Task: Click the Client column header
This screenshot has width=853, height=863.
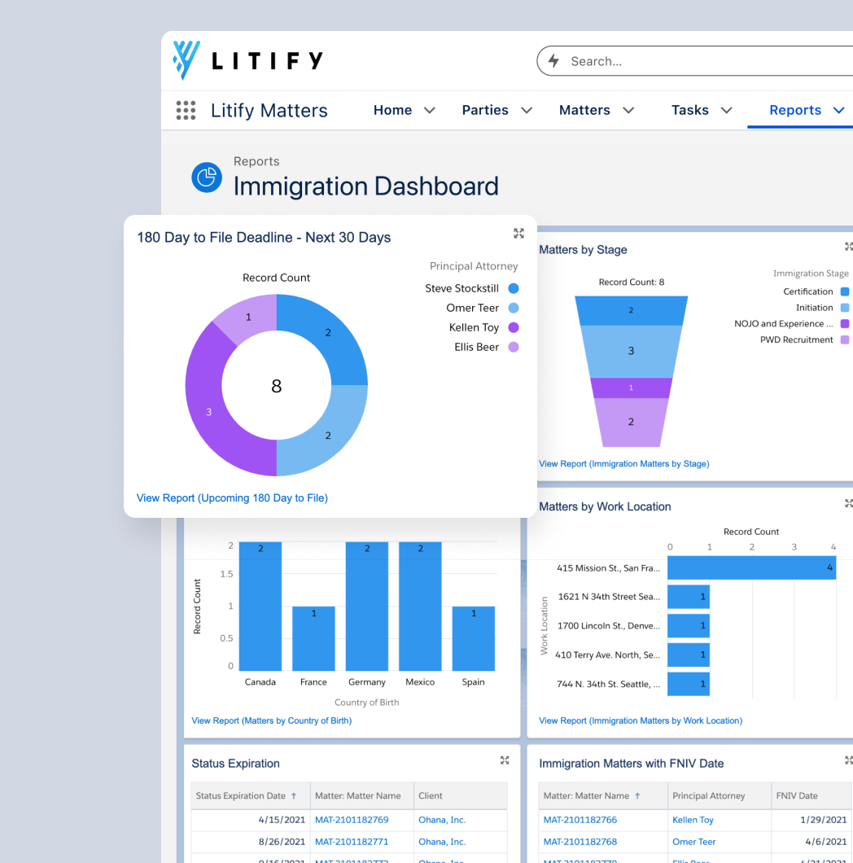Action: (461, 796)
